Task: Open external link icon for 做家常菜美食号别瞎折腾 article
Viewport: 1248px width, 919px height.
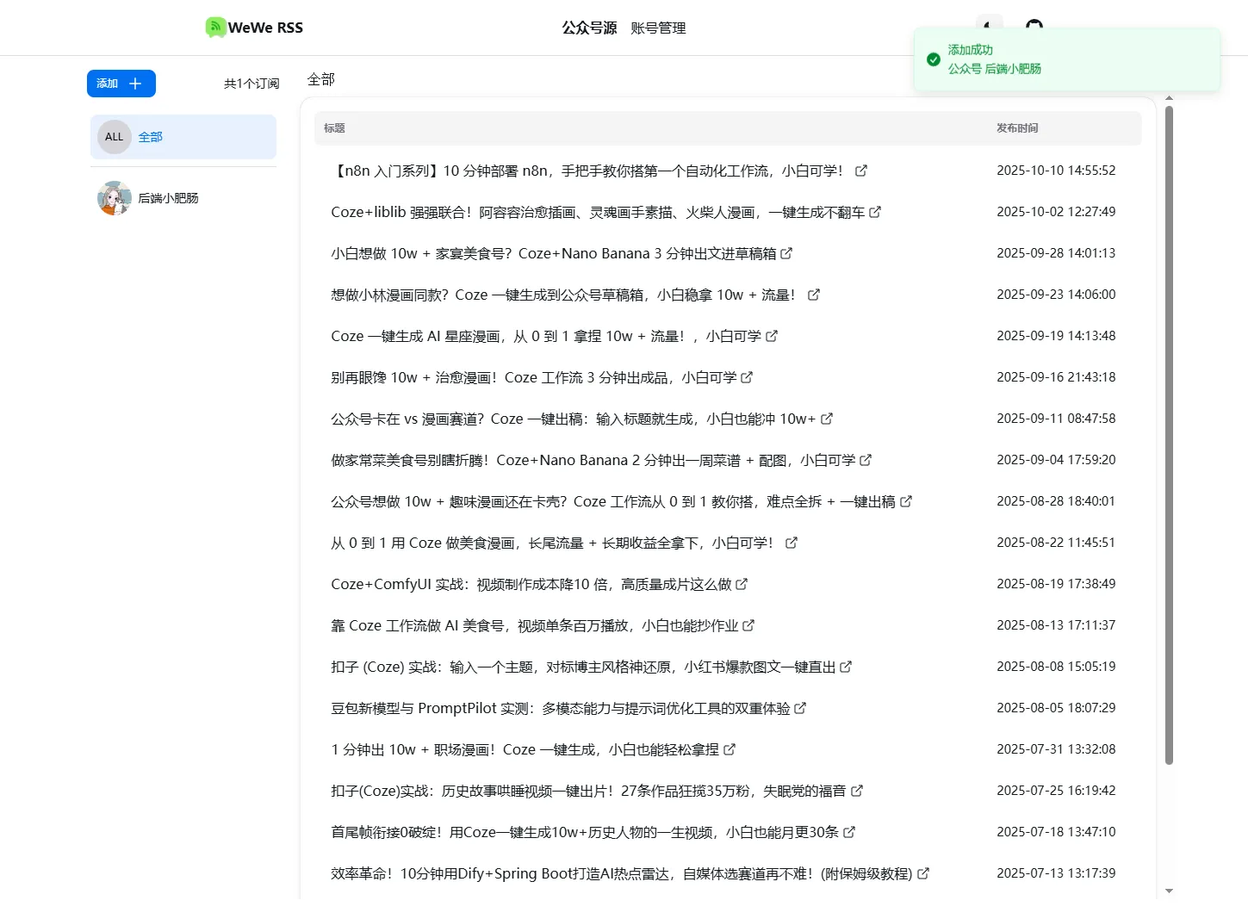Action: (x=866, y=460)
